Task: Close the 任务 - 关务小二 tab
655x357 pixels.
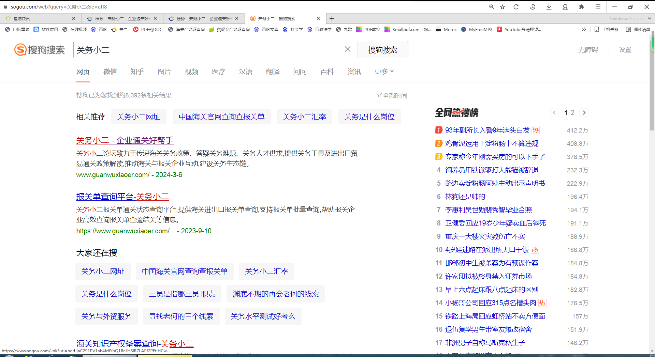Action: (x=237, y=18)
